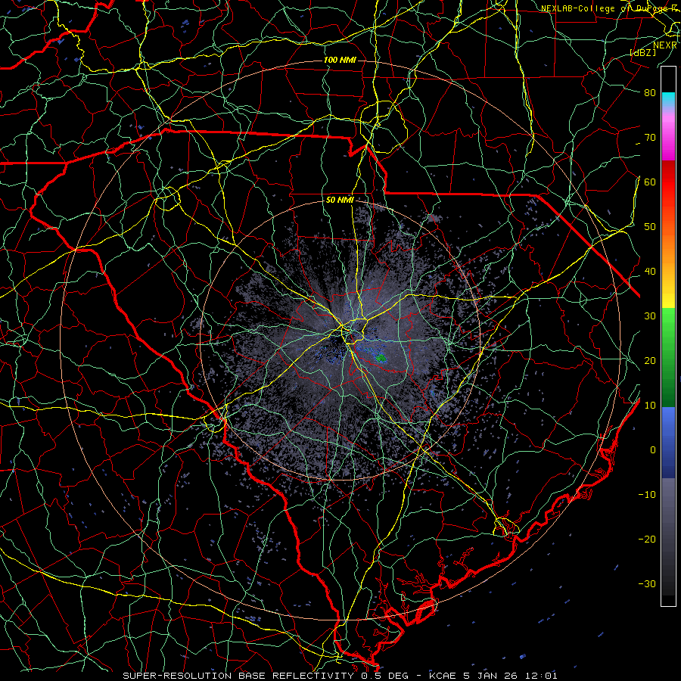This screenshot has width=681, height=681.
Task: Click the KCAE station identifier in caption
Action: (x=442, y=676)
